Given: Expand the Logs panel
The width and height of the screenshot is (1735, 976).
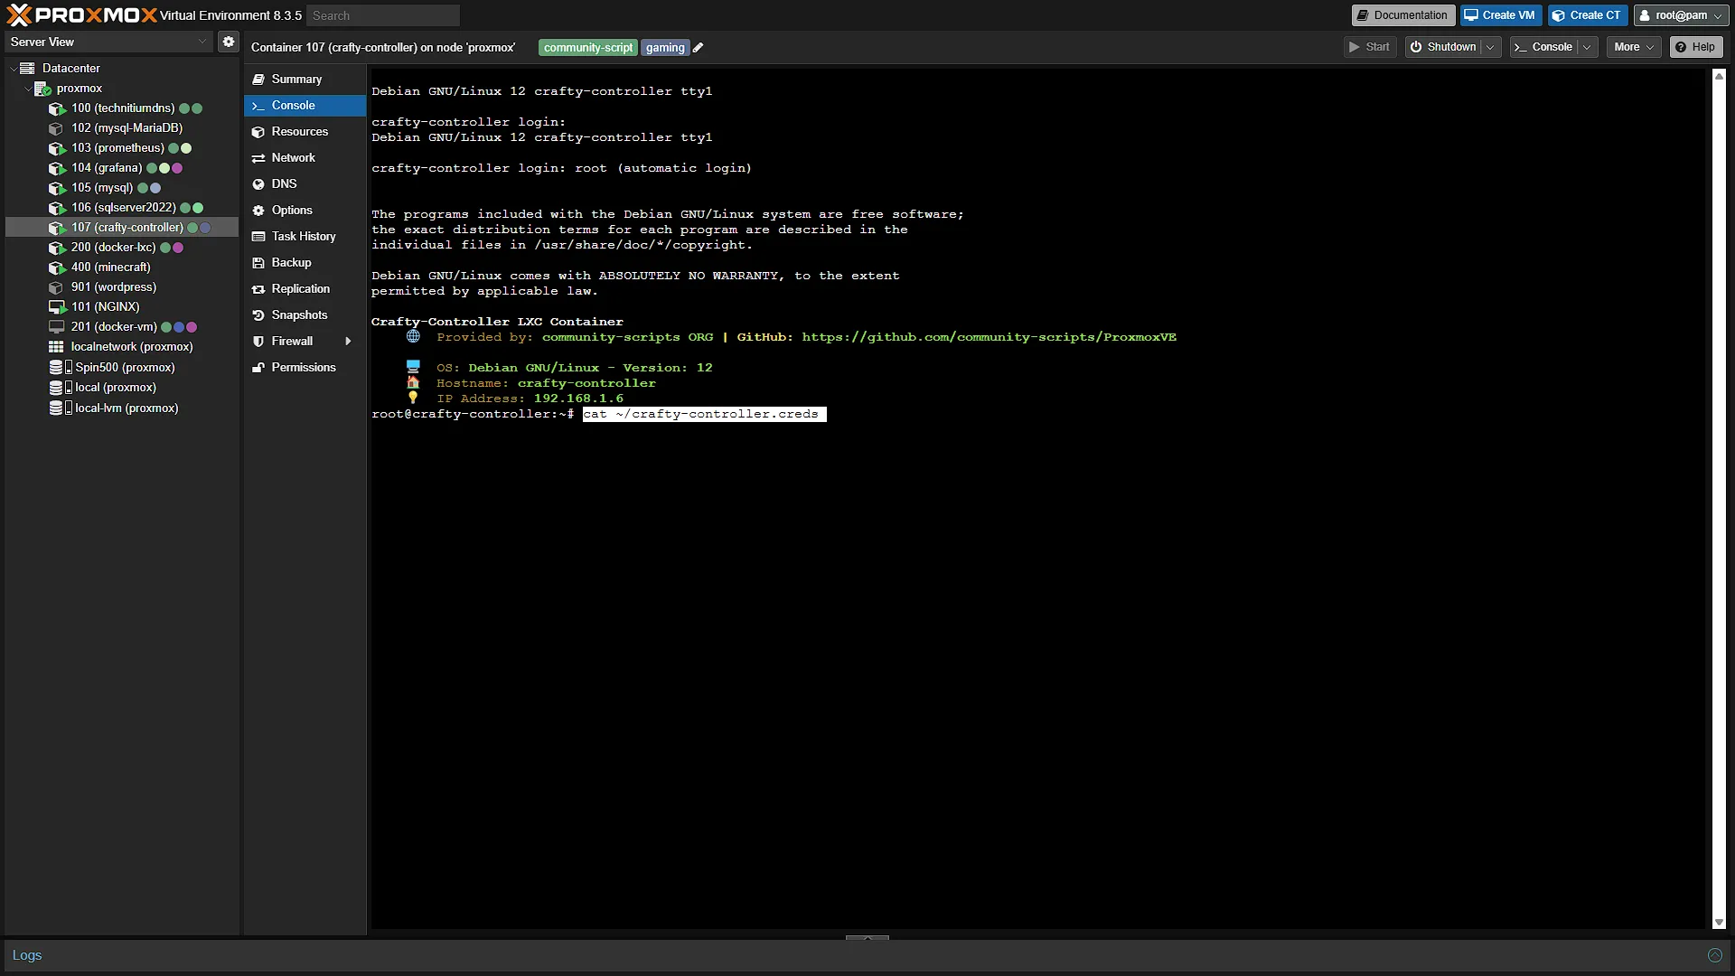Looking at the screenshot, I should pos(1714,955).
